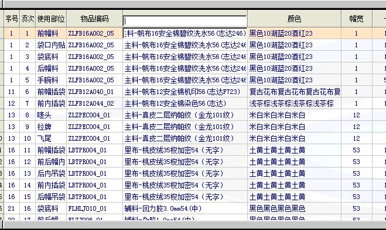
Task: Select 项次 number 10 cell
Action: [x=28, y=138]
